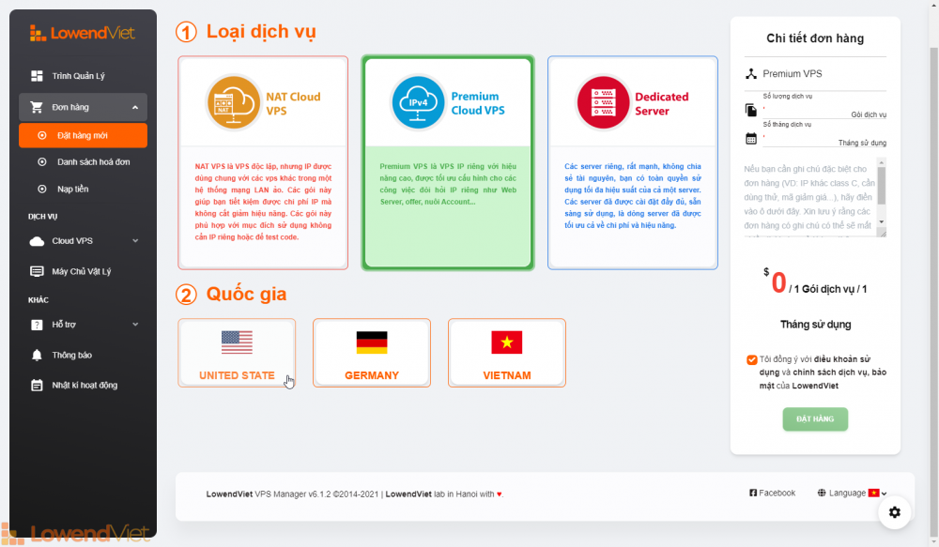Click the Máy Chủ Vật Lý server icon
This screenshot has width=939, height=547.
pyautogui.click(x=37, y=272)
